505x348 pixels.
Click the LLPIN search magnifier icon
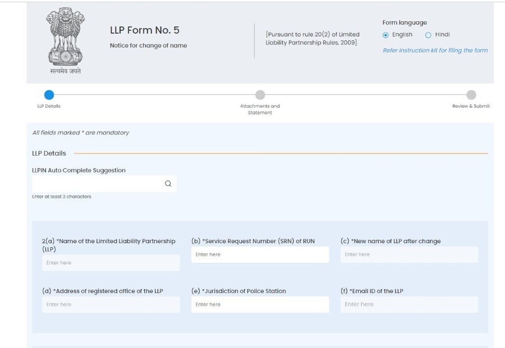coord(168,184)
